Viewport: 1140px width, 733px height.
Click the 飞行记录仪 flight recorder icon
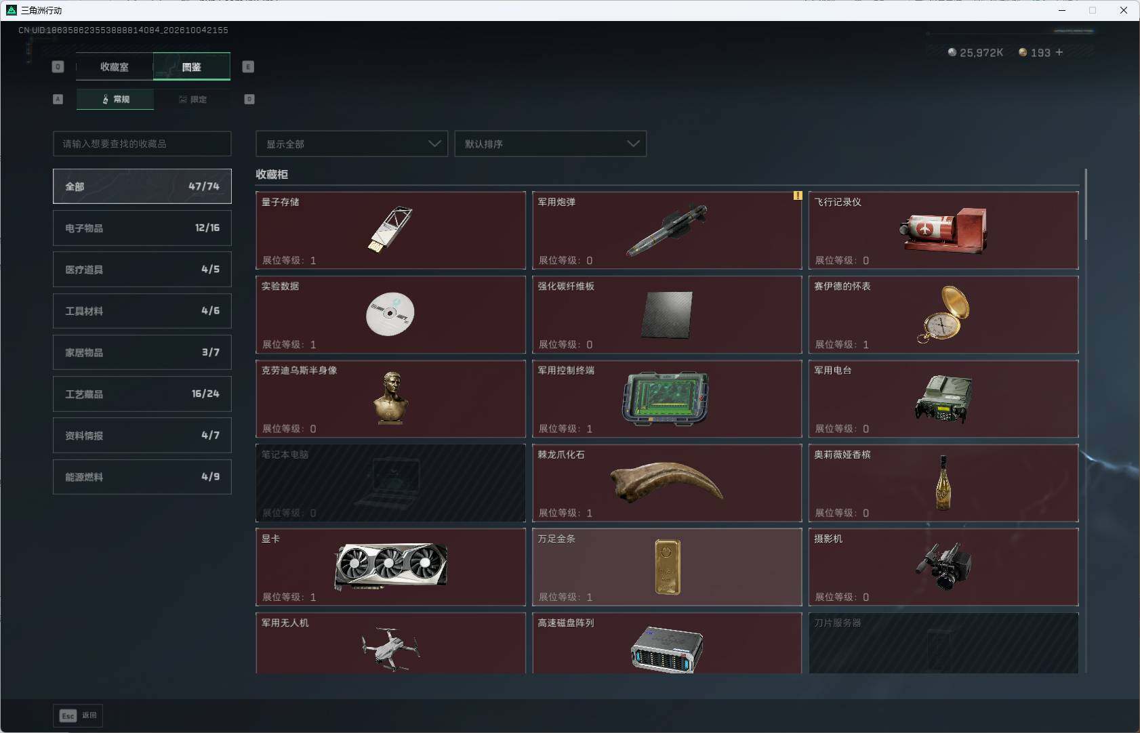pos(943,230)
